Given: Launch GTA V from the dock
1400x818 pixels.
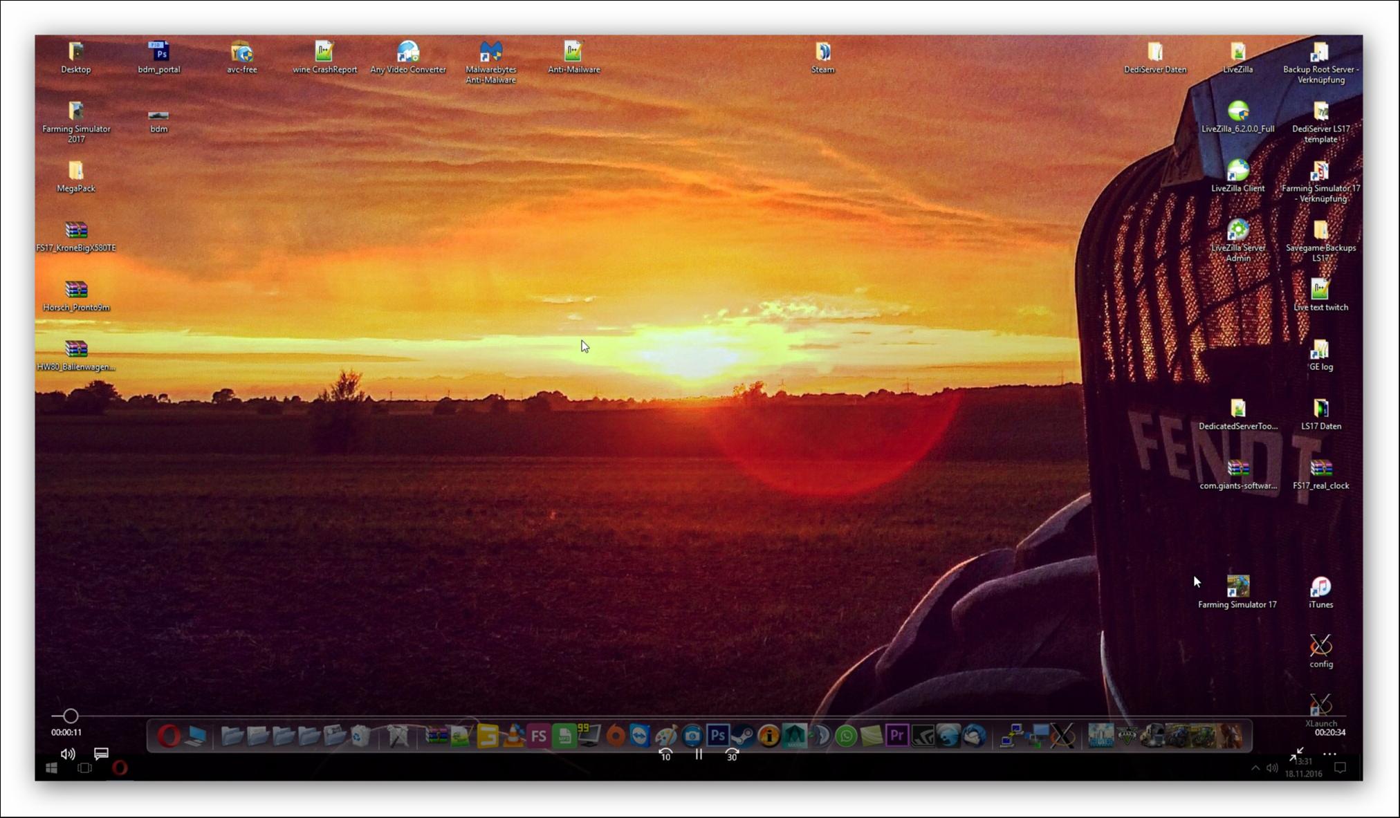Looking at the screenshot, I should pos(1127,736).
